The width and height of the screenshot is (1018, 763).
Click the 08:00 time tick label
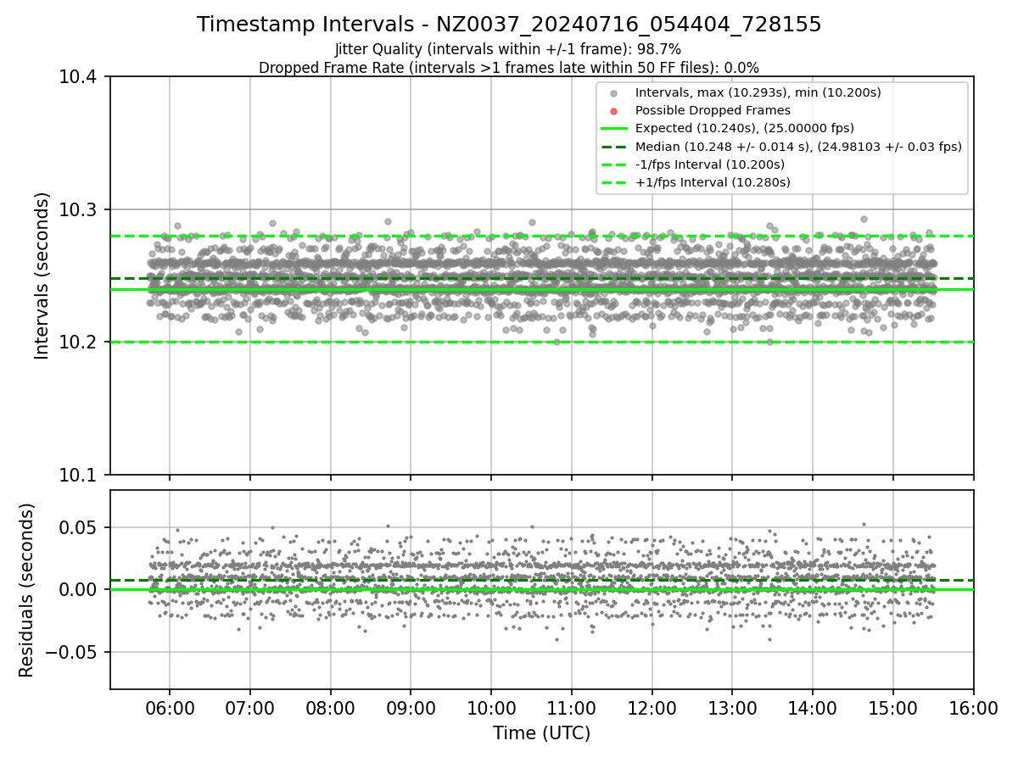click(330, 707)
